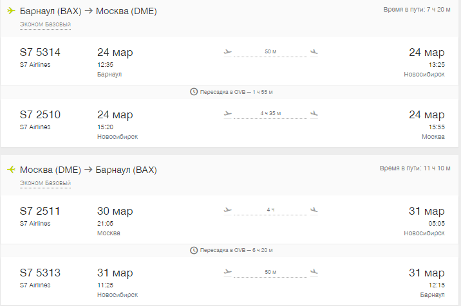Click flight number S7 2510
Image resolution: width=461 pixels, height=306 pixels.
pyautogui.click(x=40, y=114)
